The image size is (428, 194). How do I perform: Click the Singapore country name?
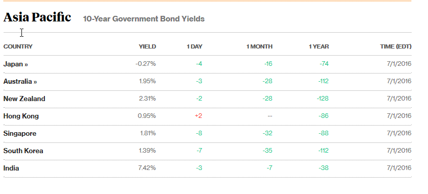click(20, 134)
